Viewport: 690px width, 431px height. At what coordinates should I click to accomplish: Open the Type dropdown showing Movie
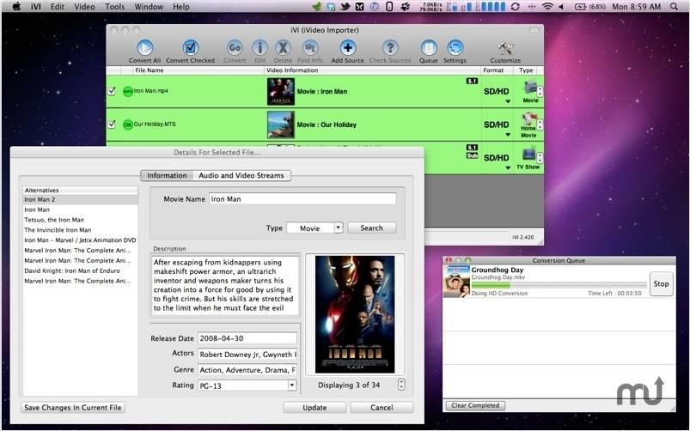pos(314,228)
